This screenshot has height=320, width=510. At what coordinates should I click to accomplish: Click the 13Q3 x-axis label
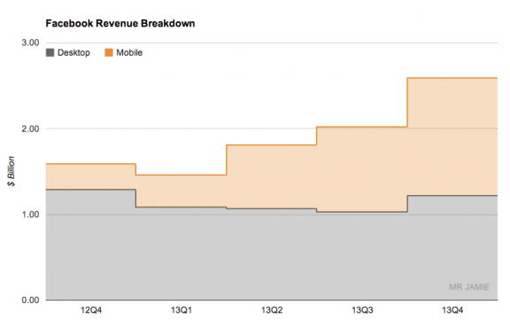(x=362, y=310)
